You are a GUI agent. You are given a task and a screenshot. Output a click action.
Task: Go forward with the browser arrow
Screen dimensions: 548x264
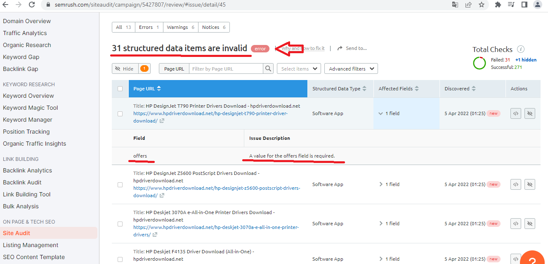click(x=19, y=5)
